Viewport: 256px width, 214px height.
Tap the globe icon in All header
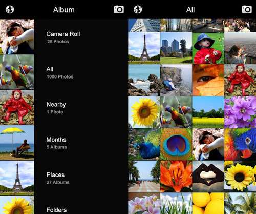pyautogui.click(x=138, y=9)
